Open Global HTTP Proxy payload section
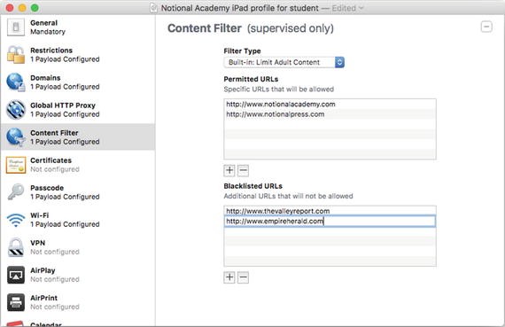Viewport: 505px width, 327px height. 78,110
